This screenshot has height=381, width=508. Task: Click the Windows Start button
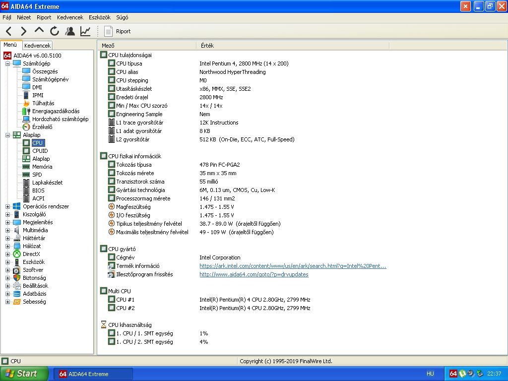(x=24, y=374)
